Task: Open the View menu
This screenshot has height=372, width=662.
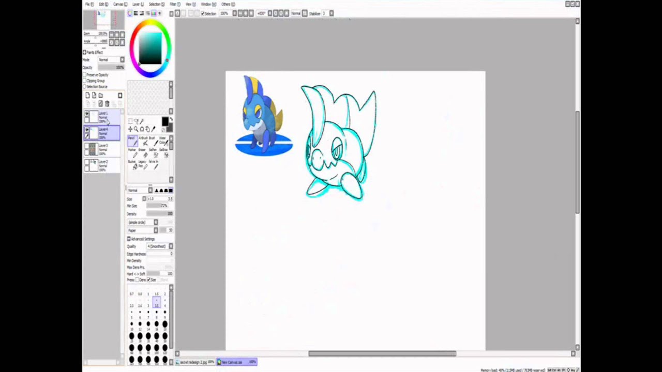Action: 191,4
